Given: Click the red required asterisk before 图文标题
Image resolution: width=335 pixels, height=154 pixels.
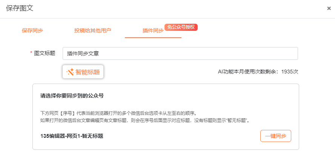Looking at the screenshot, I should pyautogui.click(x=31, y=53).
